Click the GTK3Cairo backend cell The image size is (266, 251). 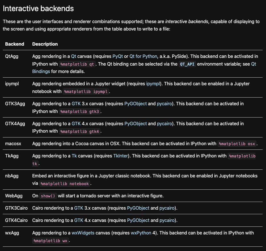[16, 208]
